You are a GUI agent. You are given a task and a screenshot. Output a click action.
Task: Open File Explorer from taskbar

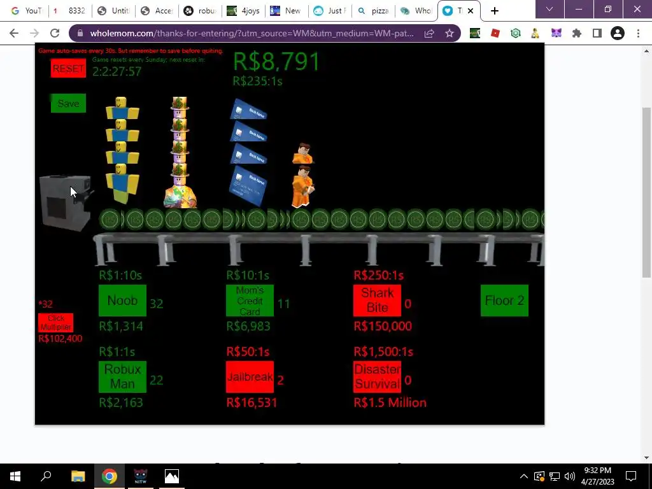tap(78, 476)
